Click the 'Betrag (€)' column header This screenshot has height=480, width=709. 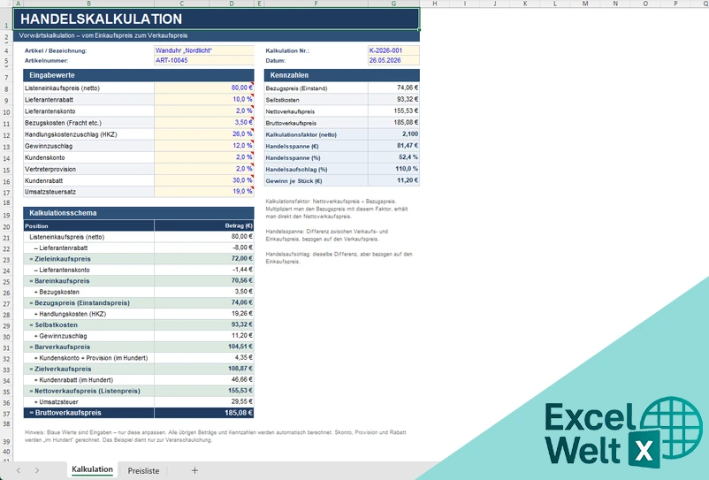point(204,225)
